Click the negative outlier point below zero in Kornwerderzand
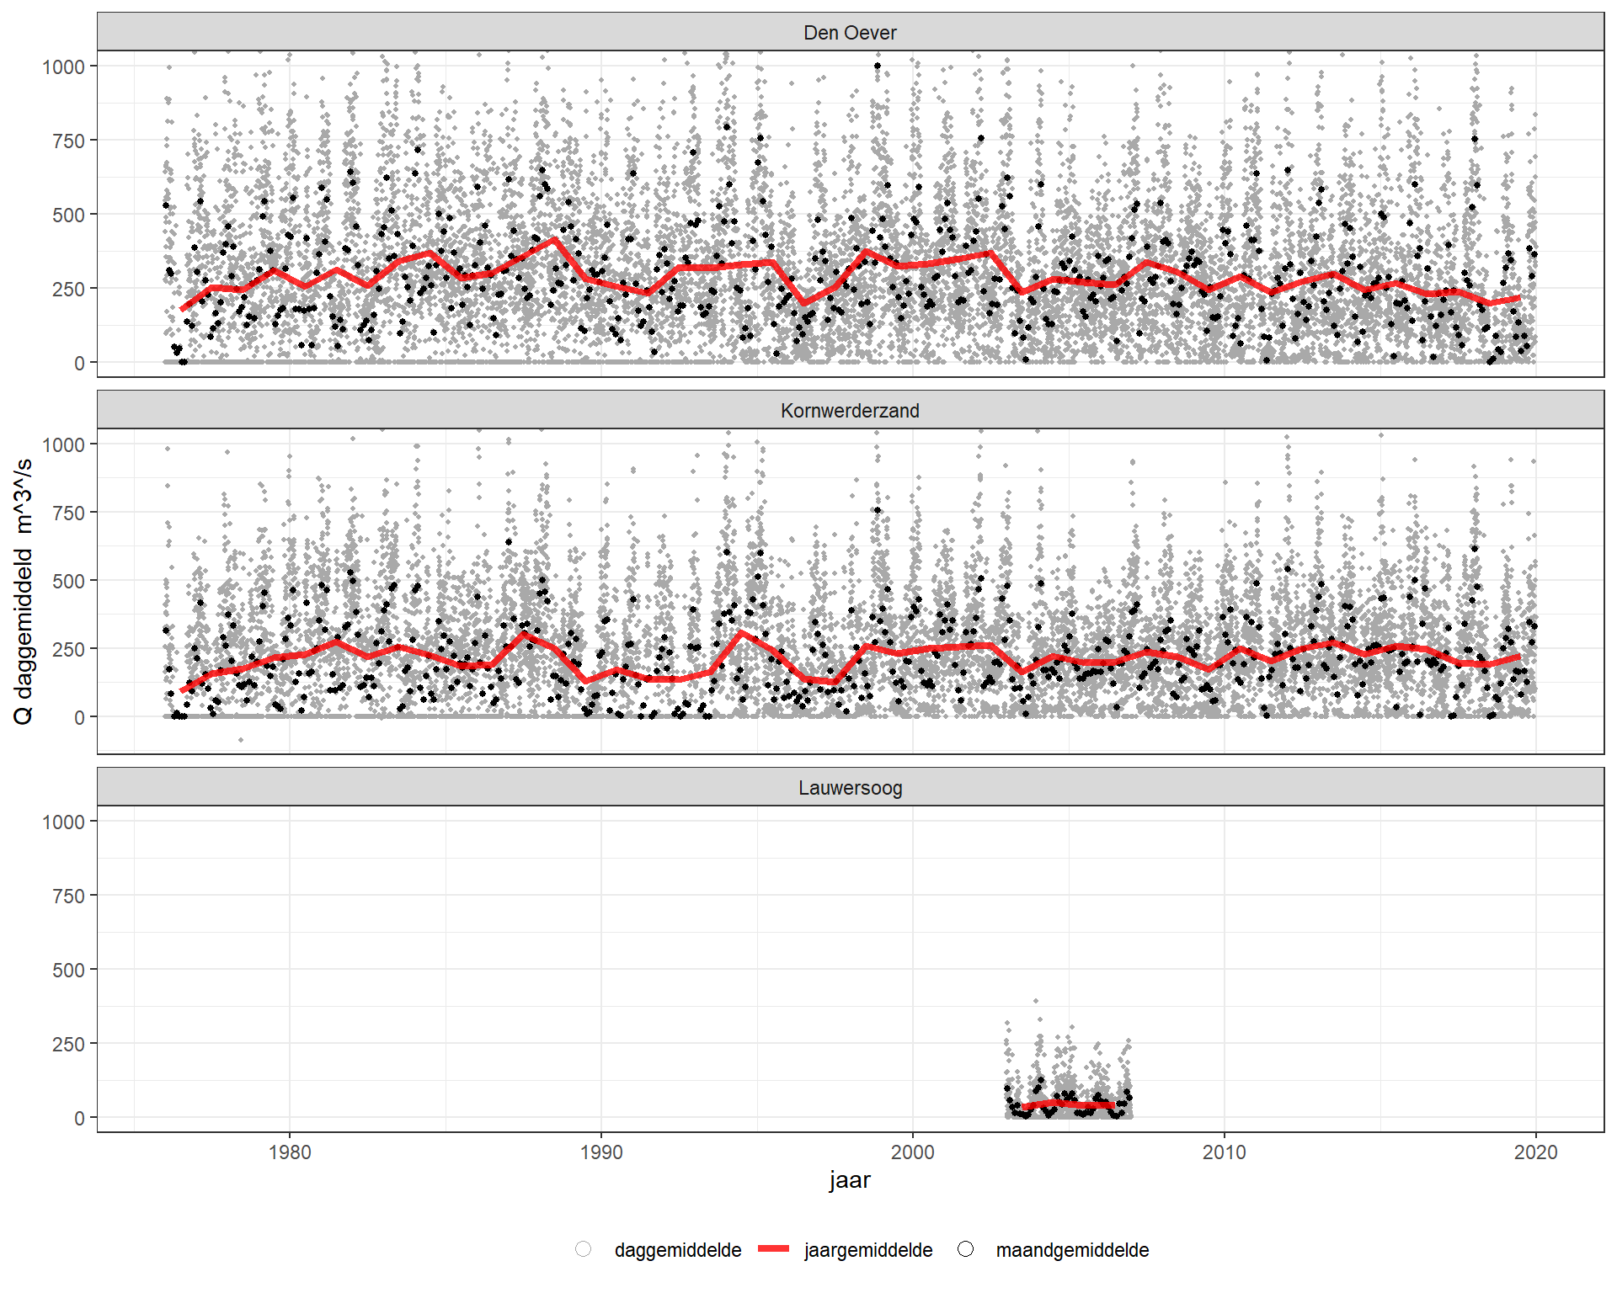 tap(241, 740)
